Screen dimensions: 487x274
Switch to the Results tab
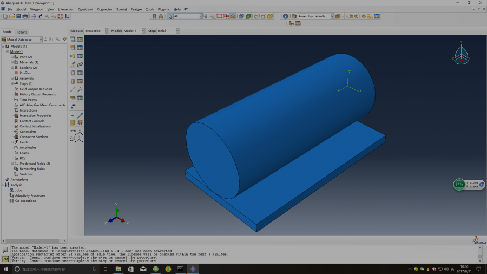(x=22, y=32)
